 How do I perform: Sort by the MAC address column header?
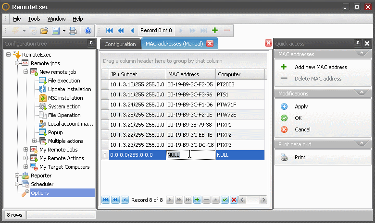(x=190, y=74)
